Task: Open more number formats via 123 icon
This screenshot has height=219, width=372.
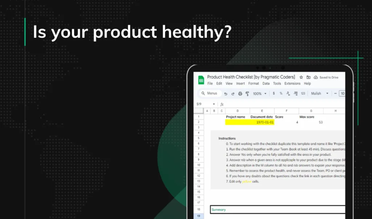Action: pyautogui.click(x=303, y=94)
